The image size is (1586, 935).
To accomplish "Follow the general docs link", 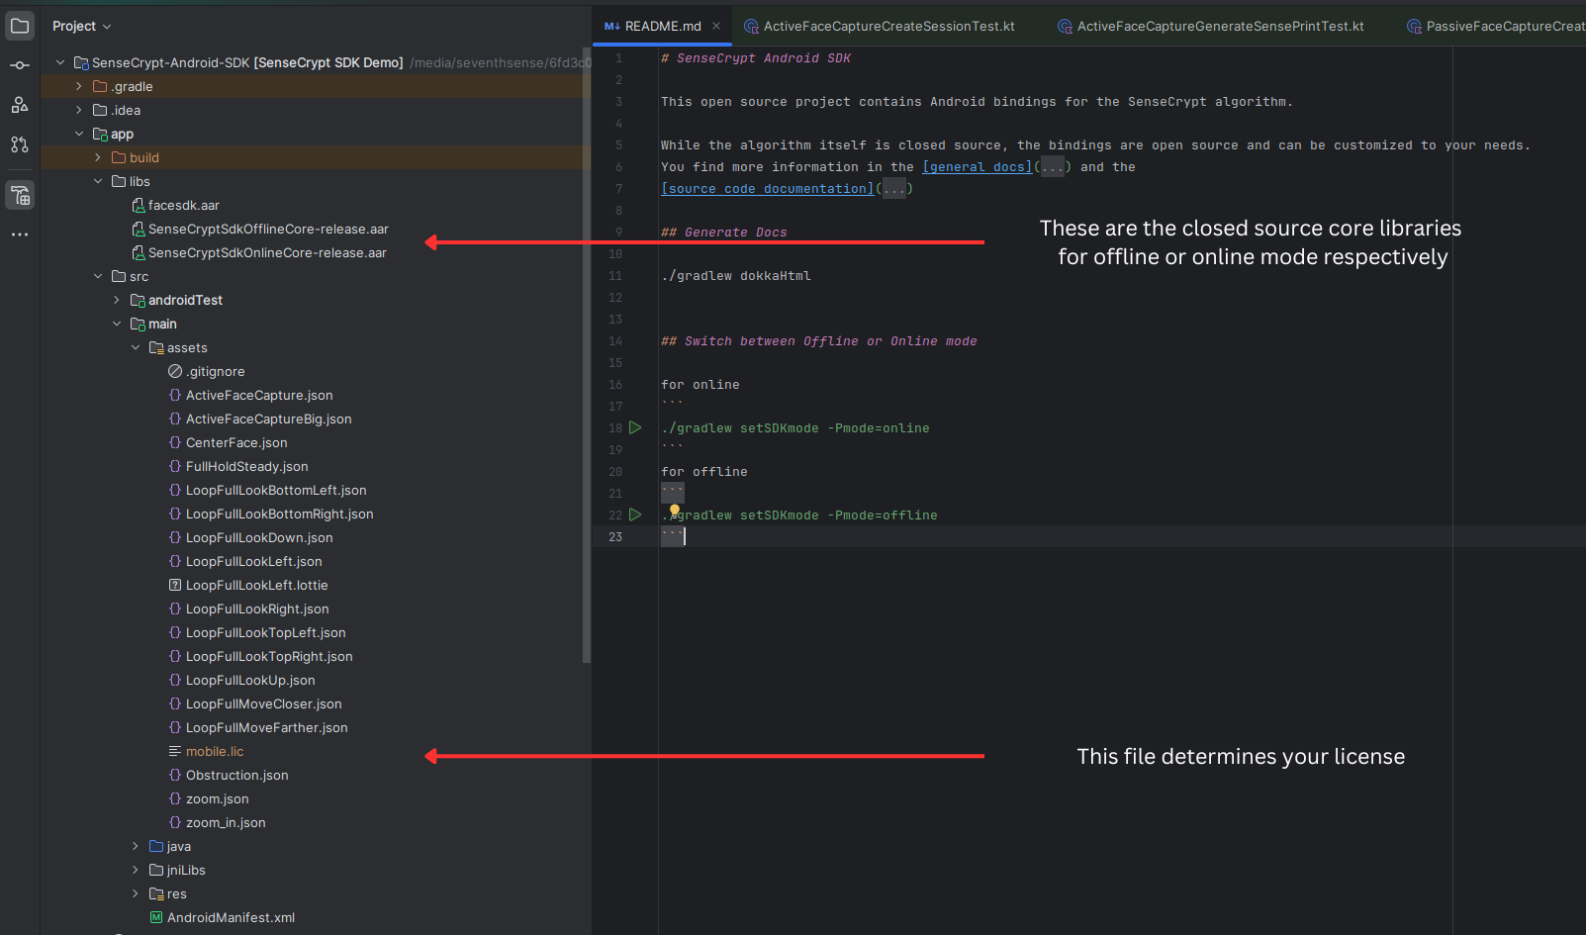I will click(977, 167).
